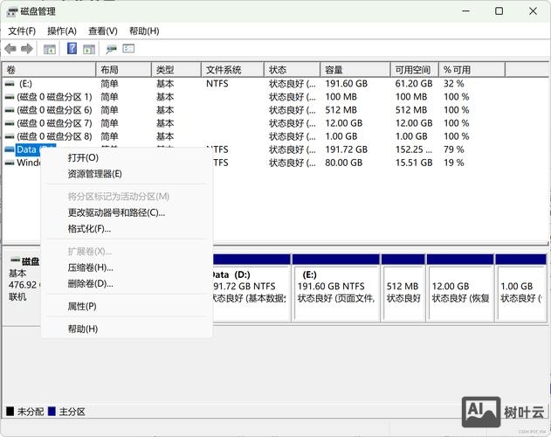Select drive icon of 磁盘 0 磁盘分区 6

tap(10, 110)
